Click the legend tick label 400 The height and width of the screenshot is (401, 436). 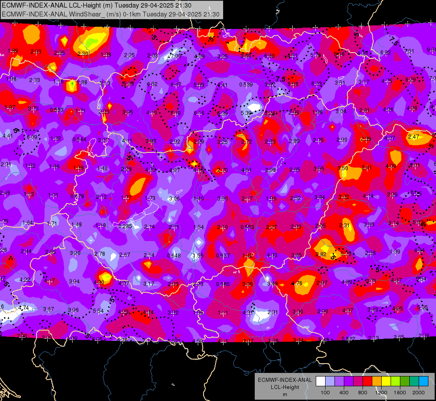344,393
